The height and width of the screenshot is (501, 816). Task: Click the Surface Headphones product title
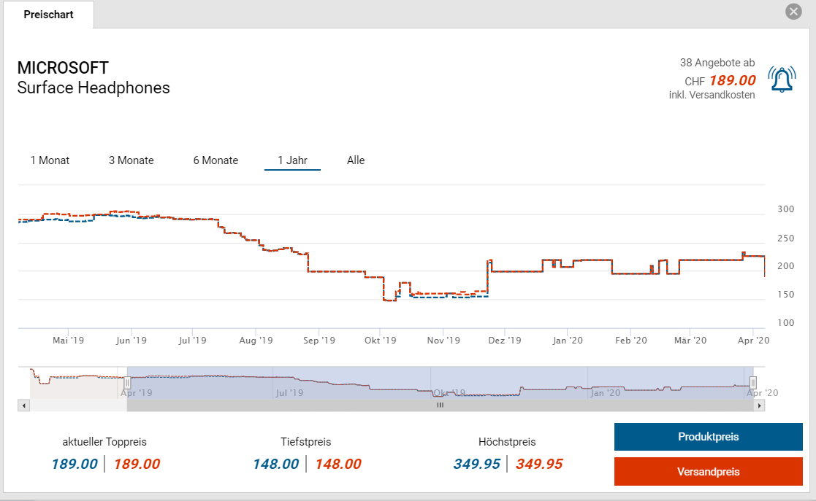pyautogui.click(x=94, y=88)
